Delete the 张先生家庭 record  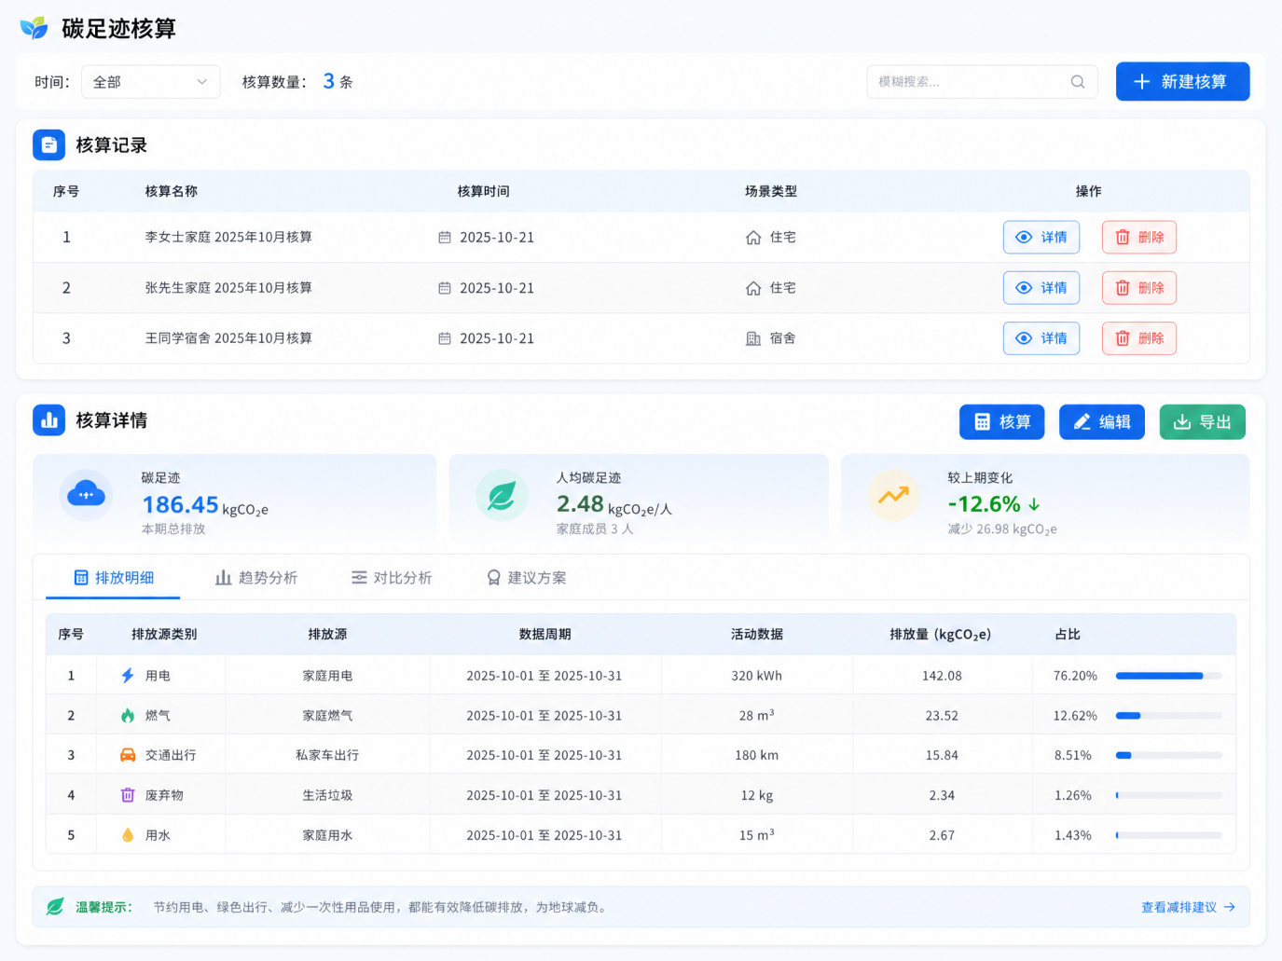pyautogui.click(x=1139, y=288)
